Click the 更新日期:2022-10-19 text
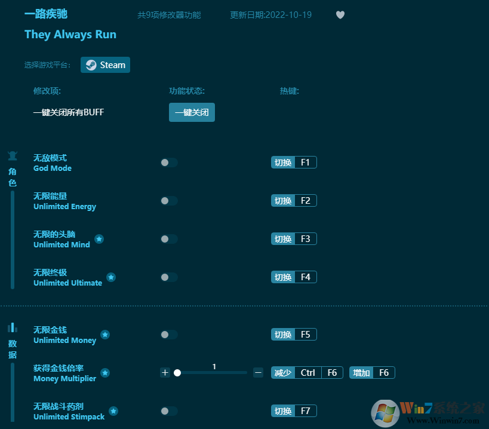 [270, 15]
